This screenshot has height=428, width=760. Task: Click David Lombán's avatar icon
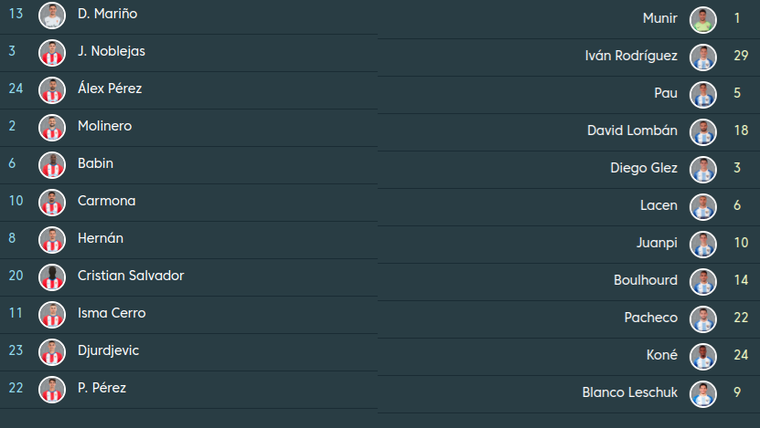pos(702,131)
